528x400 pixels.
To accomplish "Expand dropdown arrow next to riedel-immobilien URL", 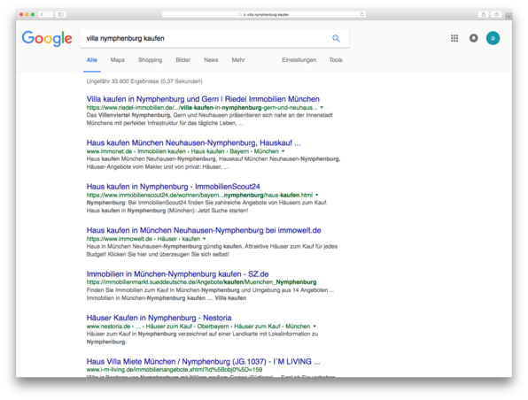I will [x=322, y=108].
